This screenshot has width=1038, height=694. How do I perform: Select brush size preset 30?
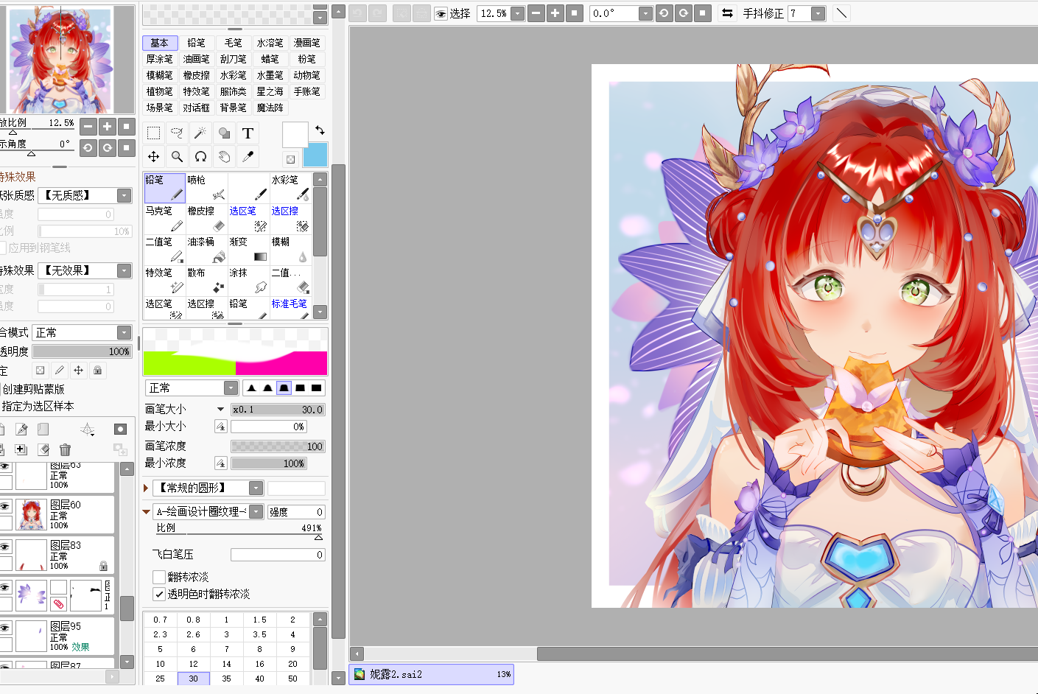(194, 679)
